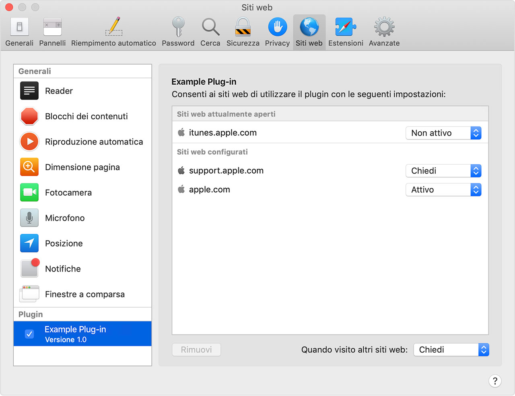Open the apple.com Attivo dropdown

[443, 190]
